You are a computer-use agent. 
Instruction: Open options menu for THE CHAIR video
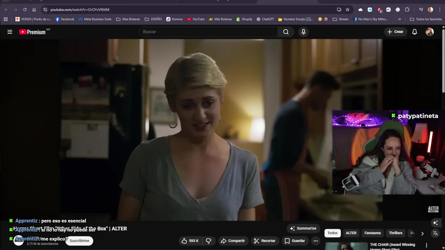[x=426, y=245]
